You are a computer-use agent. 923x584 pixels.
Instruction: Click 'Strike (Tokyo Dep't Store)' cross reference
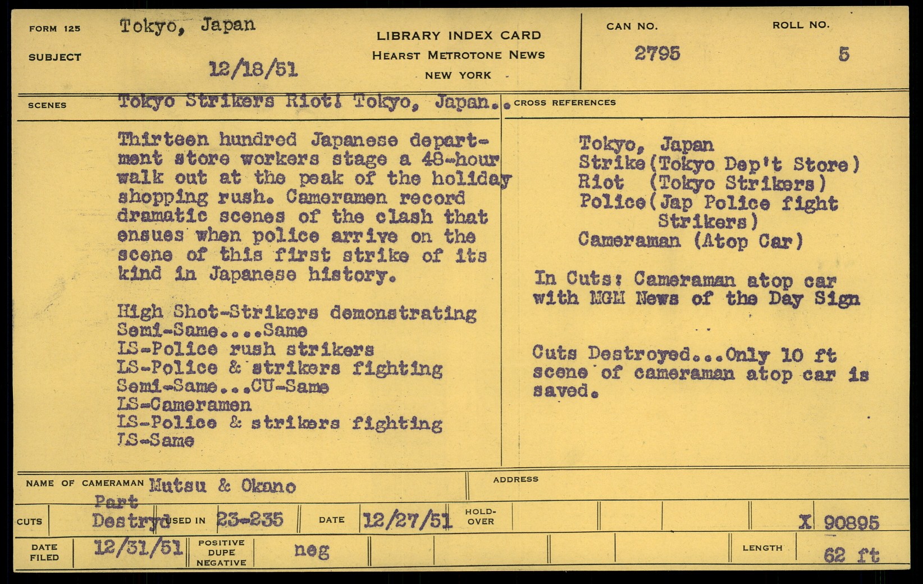tap(719, 165)
